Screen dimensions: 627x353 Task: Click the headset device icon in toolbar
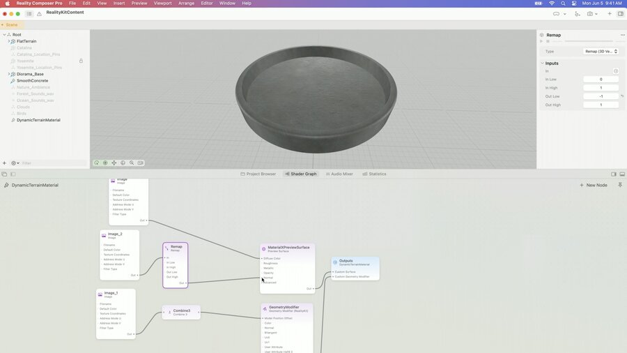556,14
